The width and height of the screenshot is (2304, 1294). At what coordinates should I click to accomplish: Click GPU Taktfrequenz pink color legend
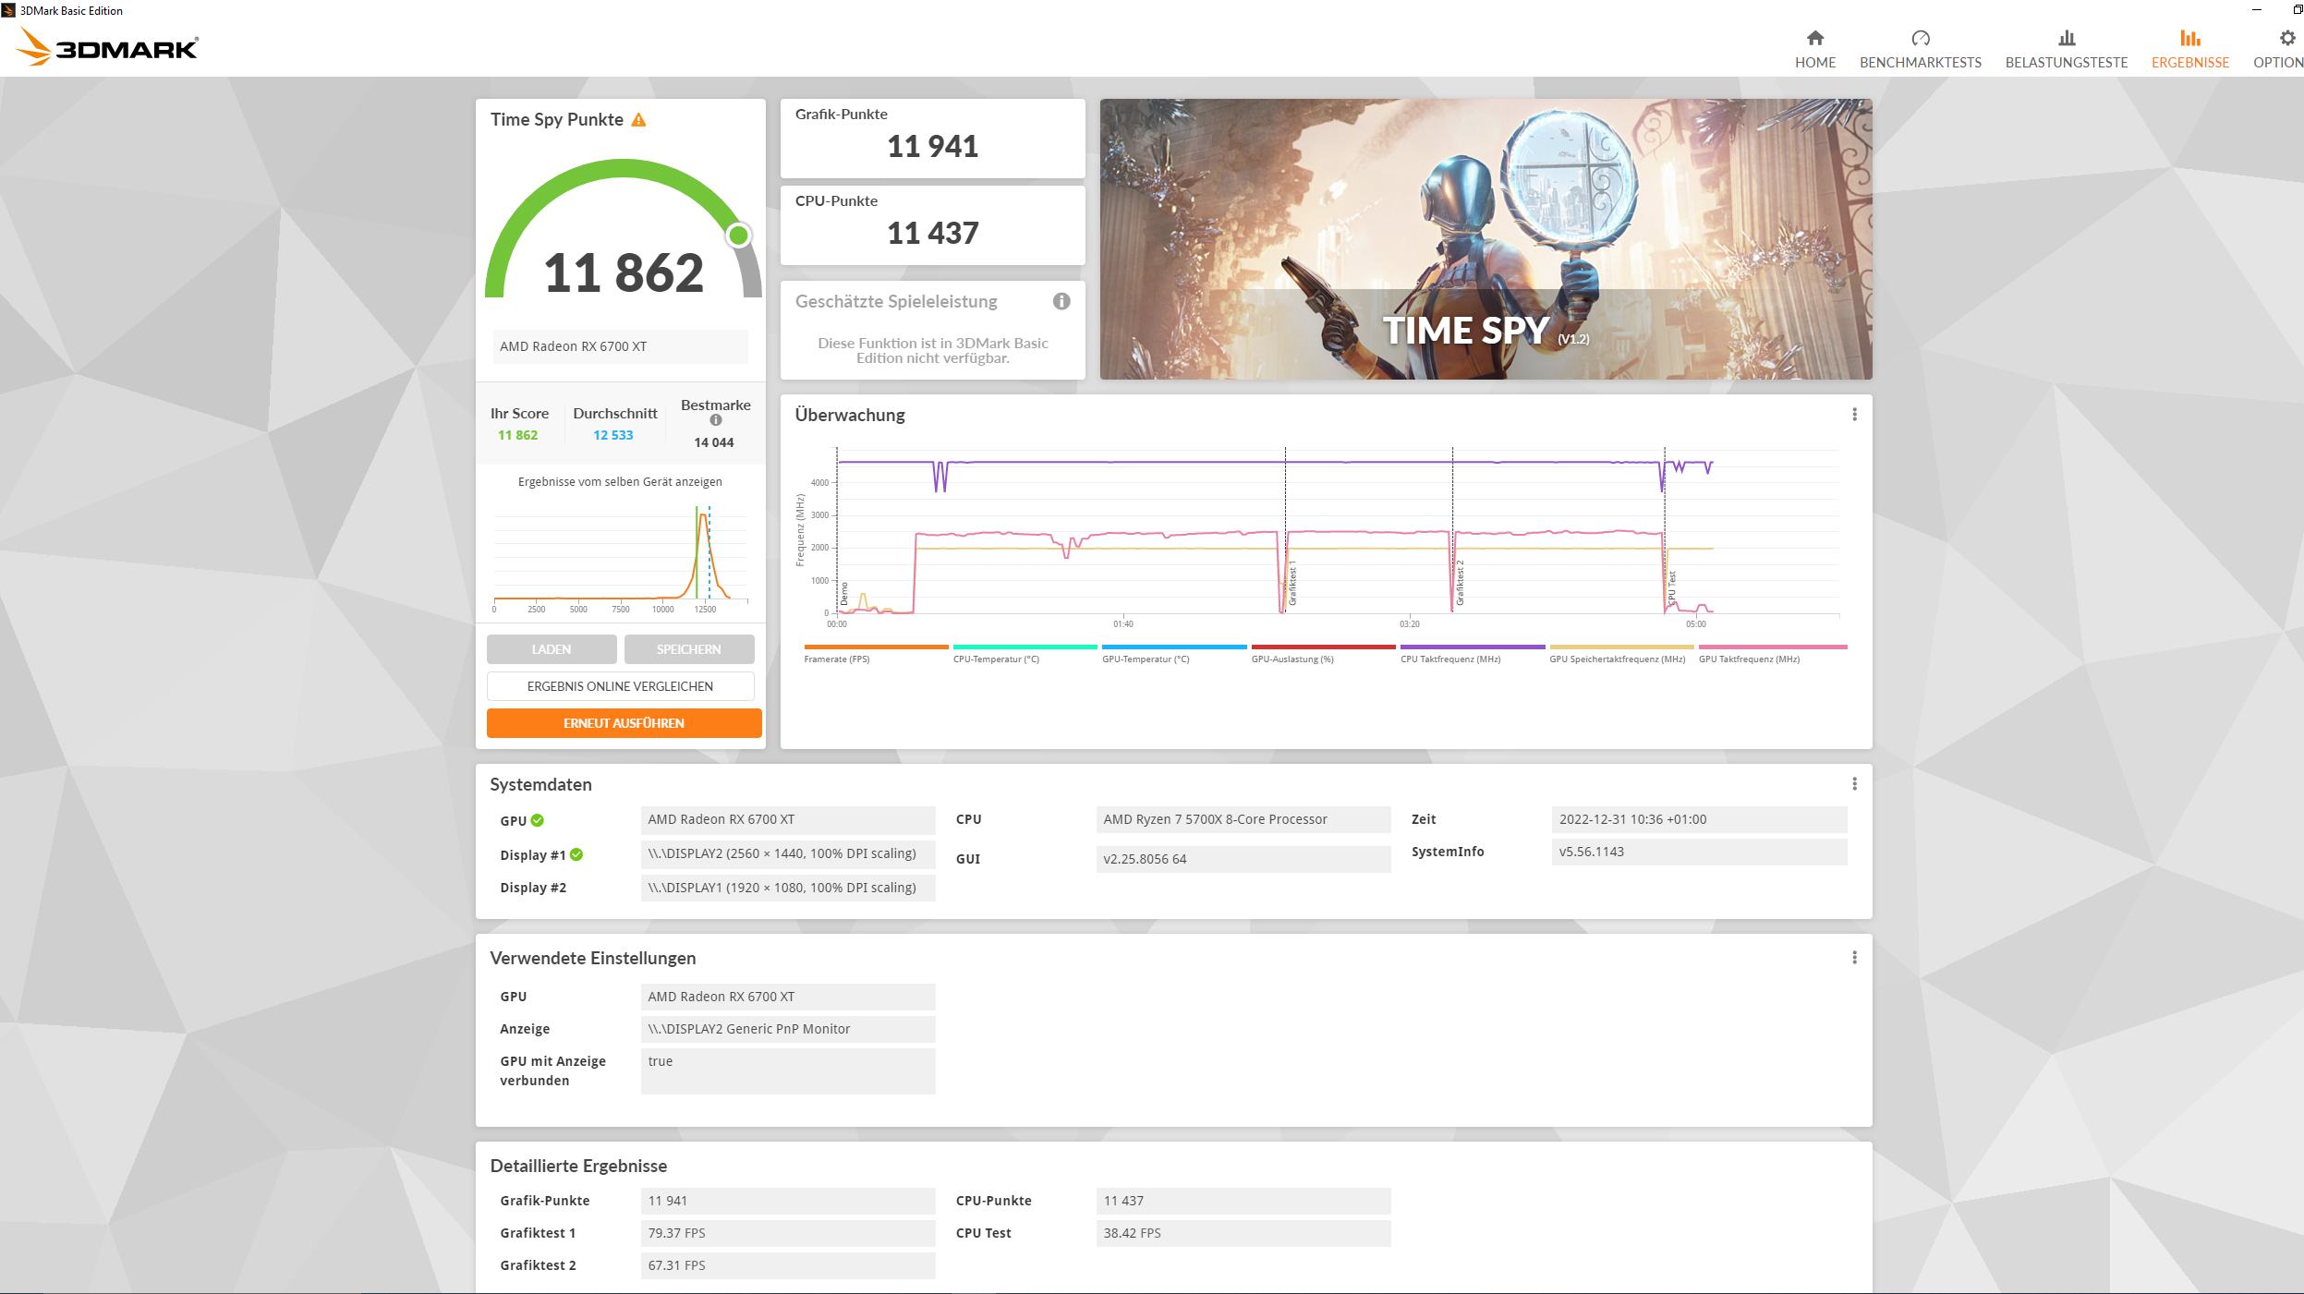pos(1772,647)
